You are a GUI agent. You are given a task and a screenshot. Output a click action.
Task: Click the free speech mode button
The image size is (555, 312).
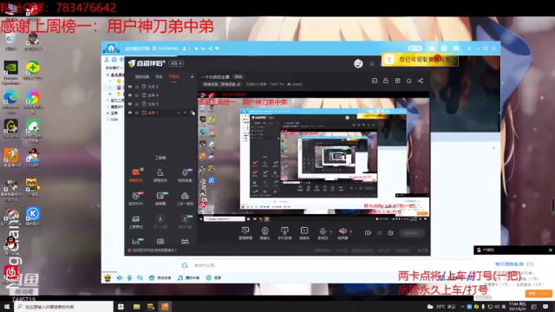(160, 278)
